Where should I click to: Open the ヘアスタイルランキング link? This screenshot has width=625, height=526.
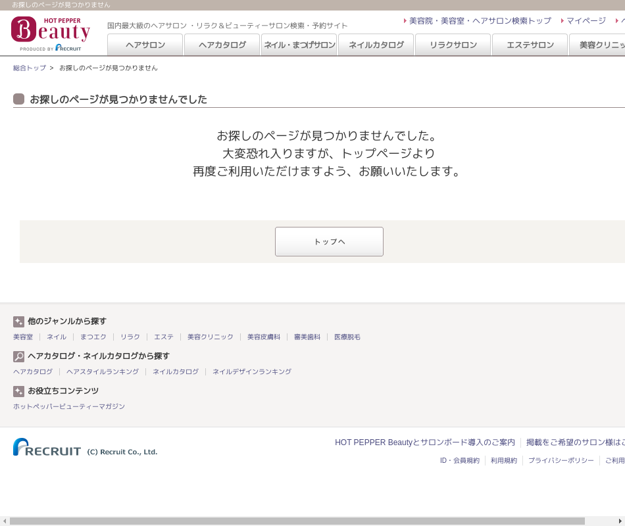coord(103,371)
